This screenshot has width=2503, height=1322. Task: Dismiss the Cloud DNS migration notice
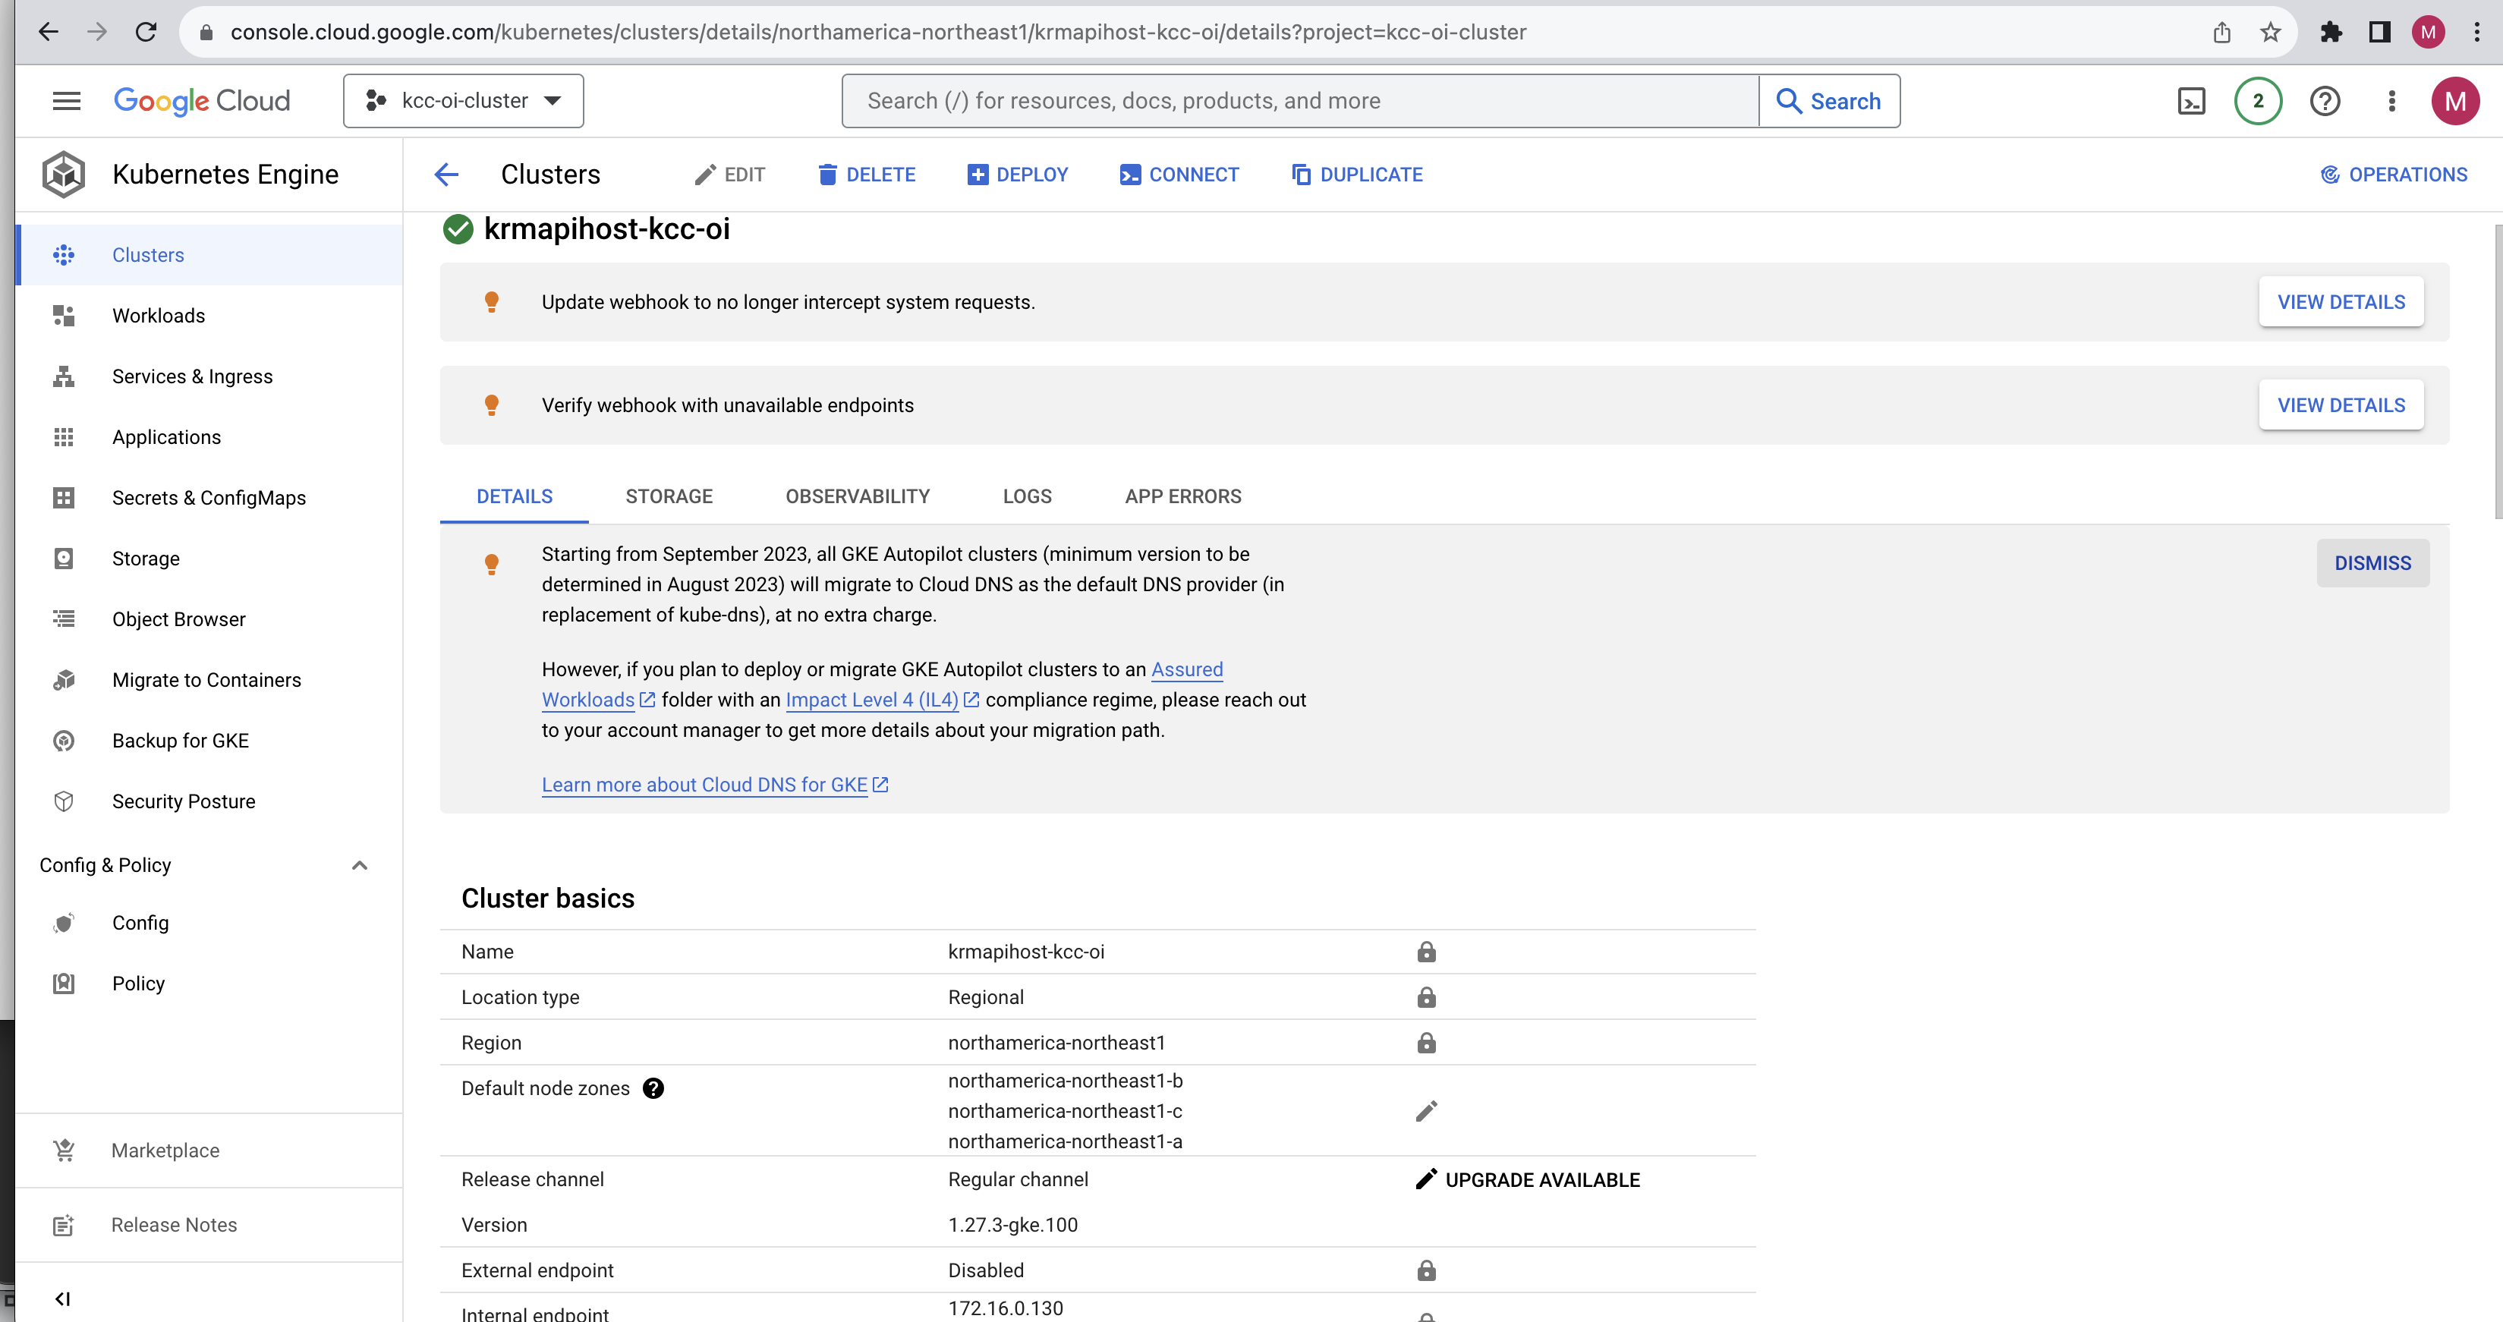[2372, 562]
